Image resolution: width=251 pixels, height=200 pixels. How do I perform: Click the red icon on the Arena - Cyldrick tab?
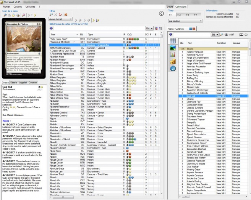tap(194, 29)
